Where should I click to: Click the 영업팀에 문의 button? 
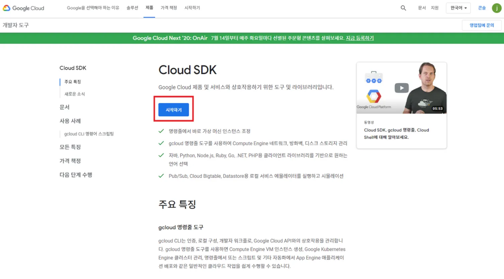coord(482,25)
